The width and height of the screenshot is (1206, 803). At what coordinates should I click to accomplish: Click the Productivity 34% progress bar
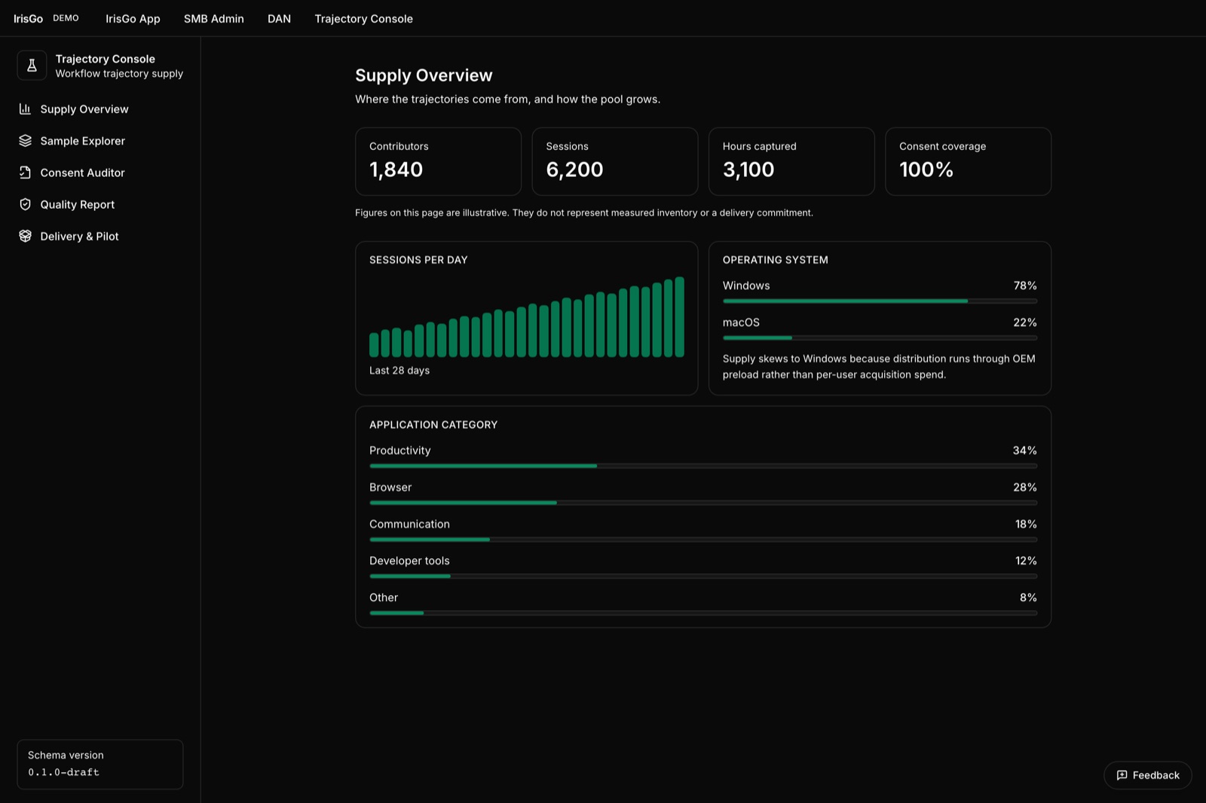(703, 466)
